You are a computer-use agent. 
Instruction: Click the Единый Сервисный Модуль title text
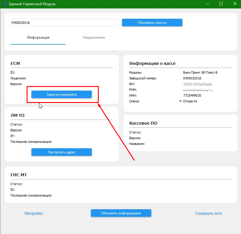32,4
